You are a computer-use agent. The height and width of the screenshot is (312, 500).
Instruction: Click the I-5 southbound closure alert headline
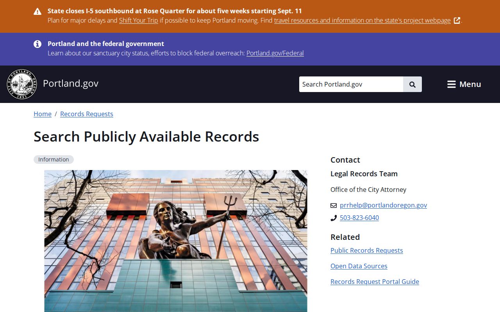(x=175, y=11)
